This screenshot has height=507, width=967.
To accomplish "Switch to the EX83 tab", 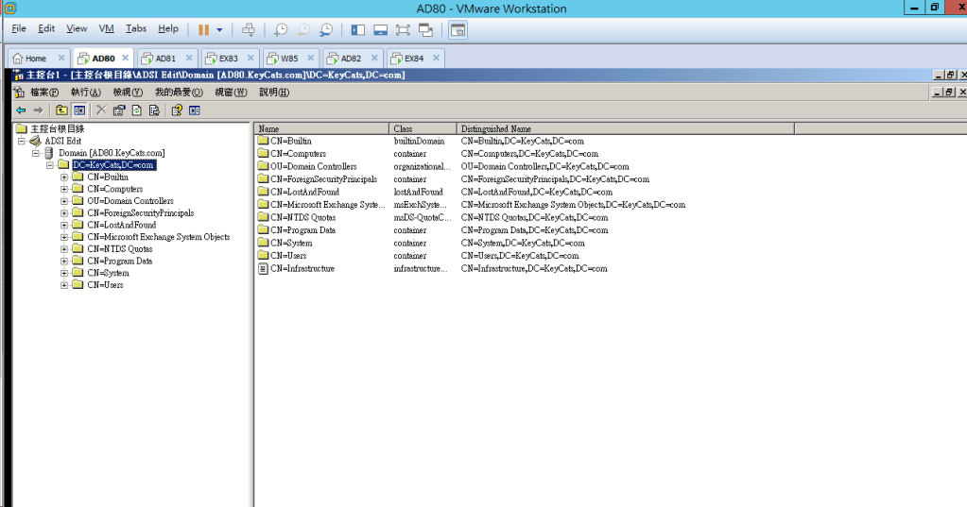I will pos(228,58).
